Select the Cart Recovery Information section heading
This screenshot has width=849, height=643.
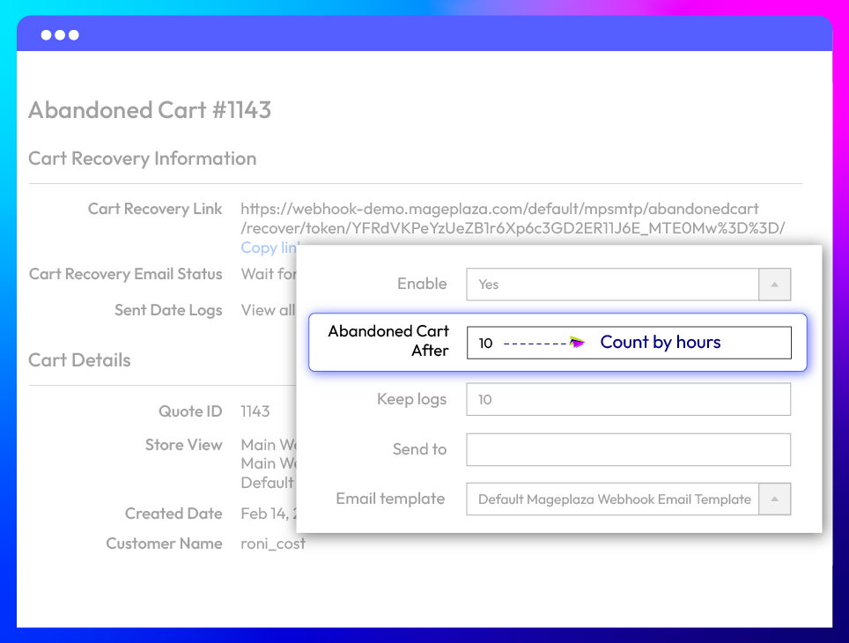click(x=143, y=159)
